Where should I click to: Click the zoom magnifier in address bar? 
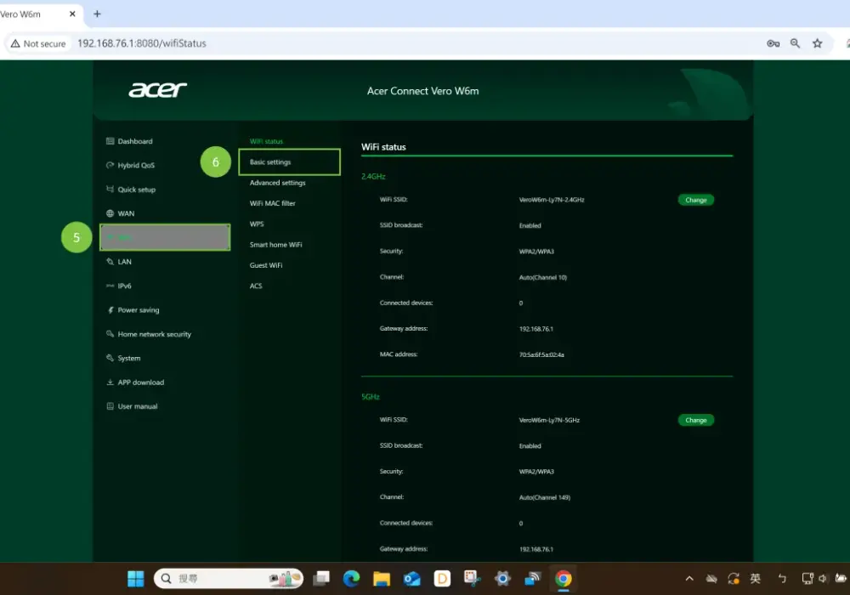pos(796,43)
